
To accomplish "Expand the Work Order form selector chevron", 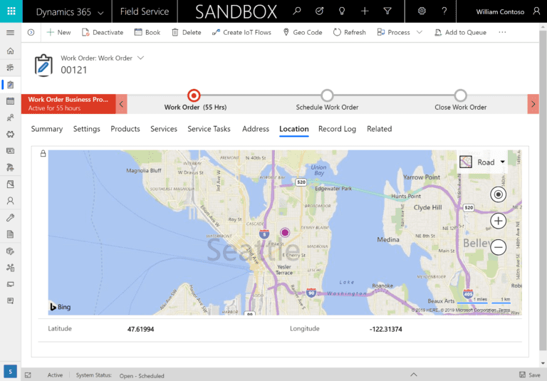I will pos(140,58).
